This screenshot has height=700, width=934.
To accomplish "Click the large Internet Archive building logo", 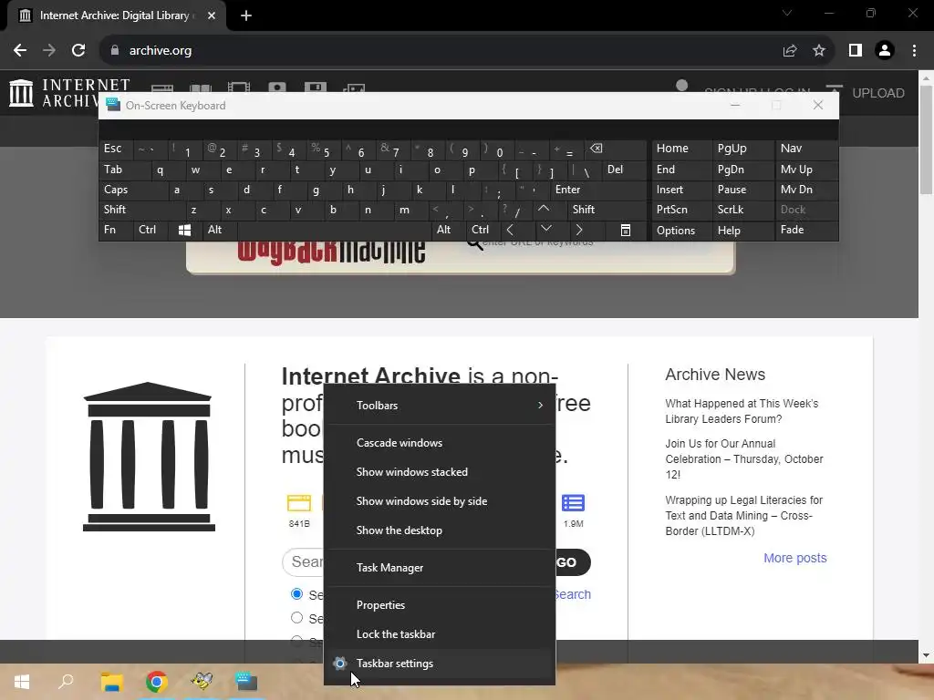I will [x=149, y=457].
